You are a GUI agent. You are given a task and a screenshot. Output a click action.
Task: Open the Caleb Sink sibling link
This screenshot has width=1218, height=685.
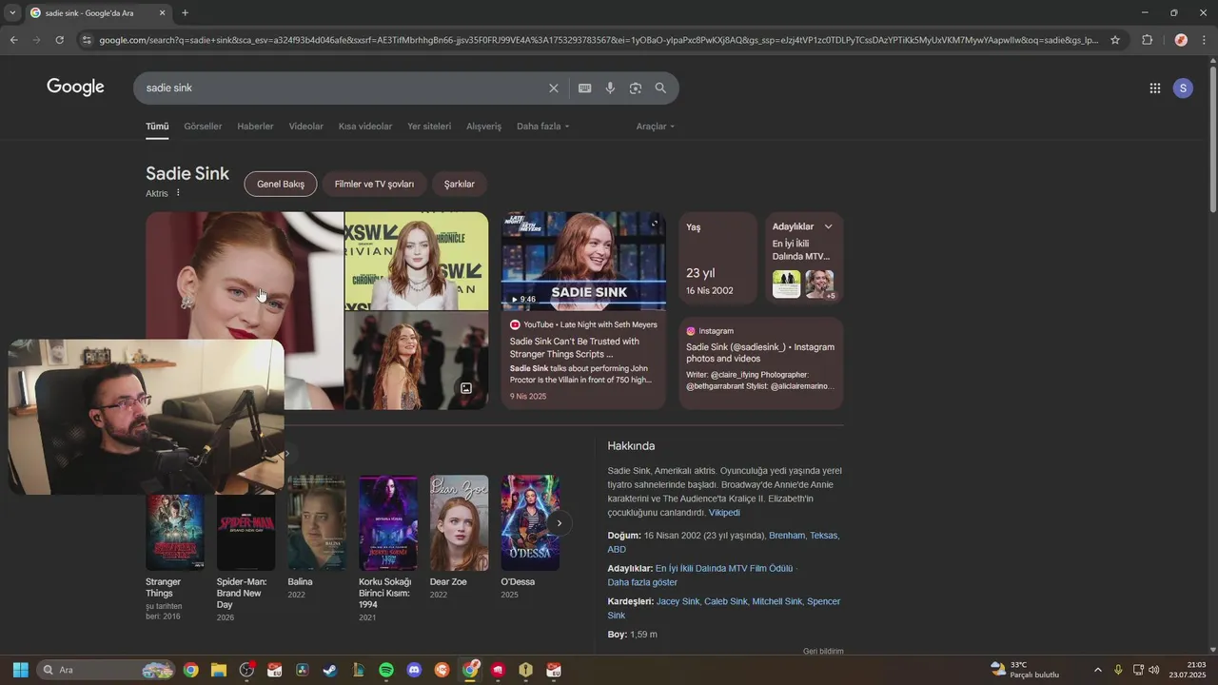[726, 601]
